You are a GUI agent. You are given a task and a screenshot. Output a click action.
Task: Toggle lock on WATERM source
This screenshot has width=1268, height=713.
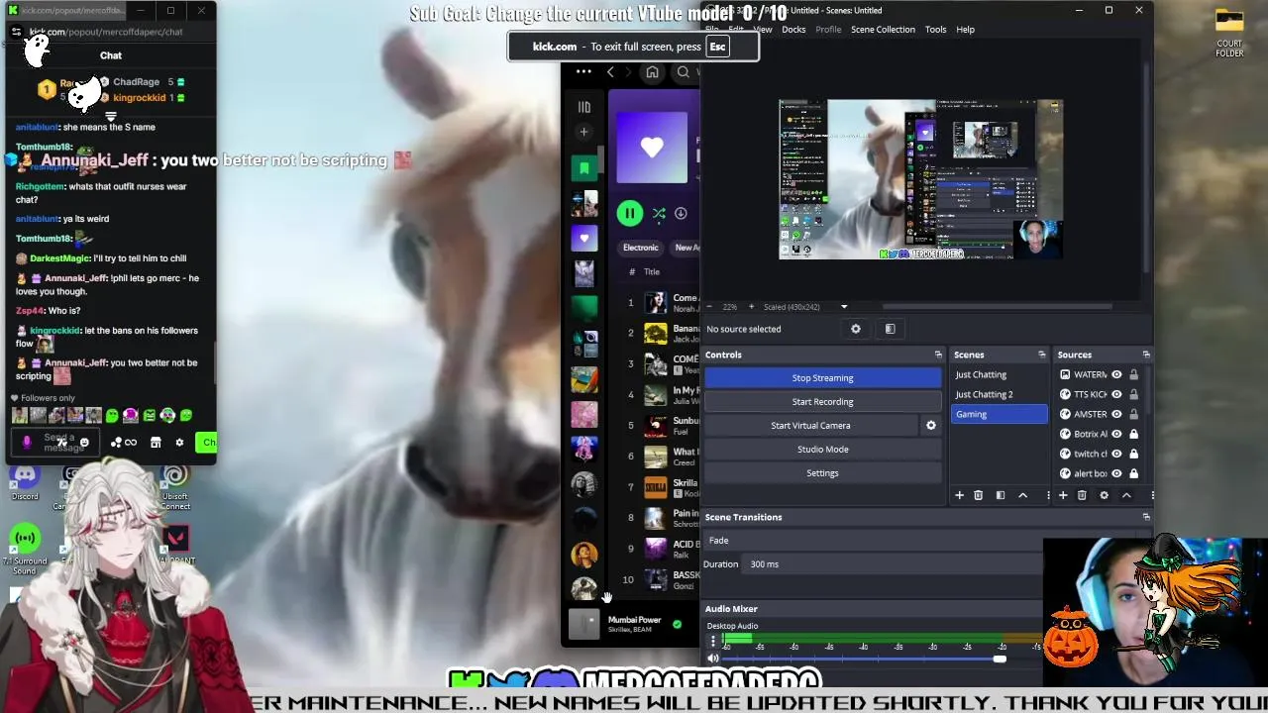click(1134, 374)
